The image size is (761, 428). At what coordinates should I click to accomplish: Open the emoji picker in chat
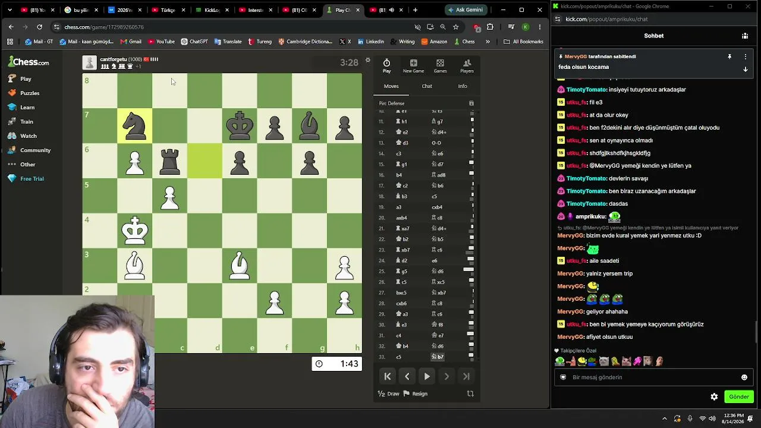(744, 377)
